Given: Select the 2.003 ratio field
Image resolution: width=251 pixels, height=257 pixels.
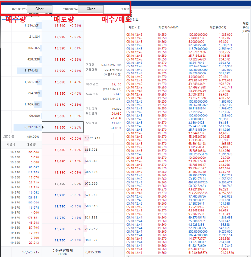Looking at the screenshot, I should [117, 9].
